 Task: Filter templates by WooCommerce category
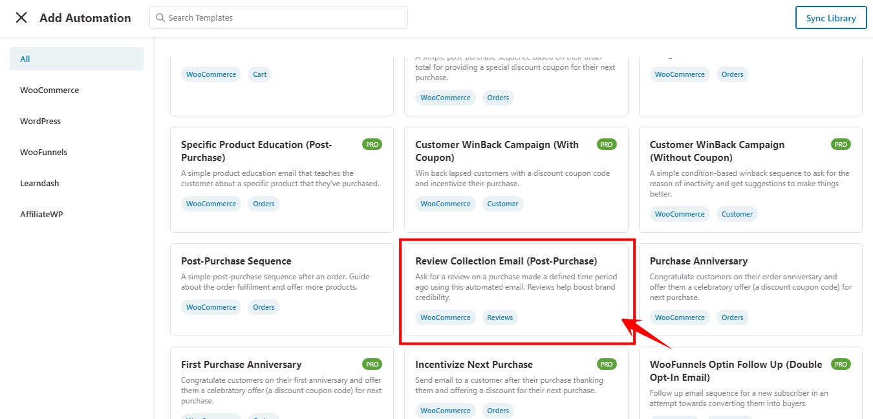[50, 90]
